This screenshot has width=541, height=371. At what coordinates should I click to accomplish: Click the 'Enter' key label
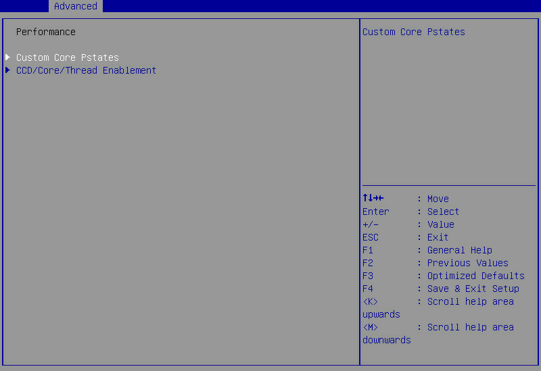pyautogui.click(x=376, y=212)
